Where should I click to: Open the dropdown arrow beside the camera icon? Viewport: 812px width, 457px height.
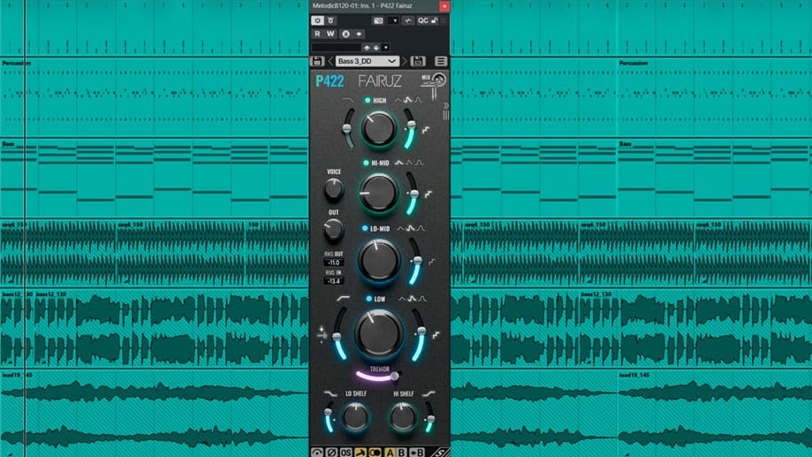pos(394,20)
